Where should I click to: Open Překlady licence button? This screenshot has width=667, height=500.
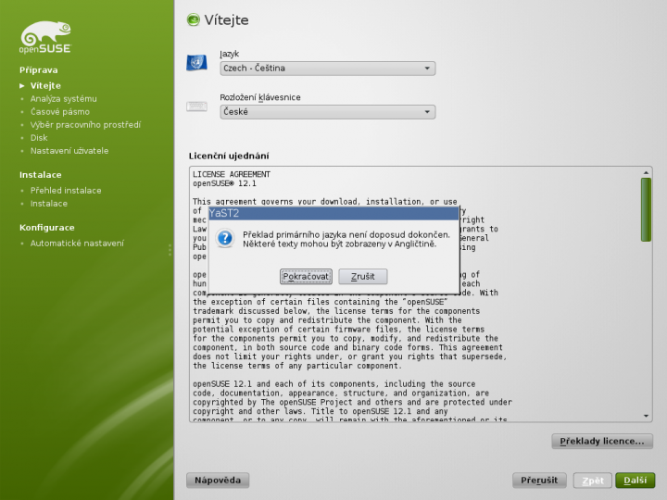point(602,441)
